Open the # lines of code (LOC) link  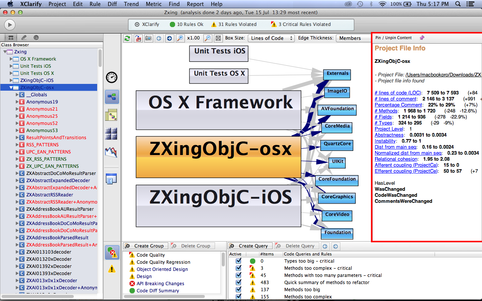pos(398,93)
